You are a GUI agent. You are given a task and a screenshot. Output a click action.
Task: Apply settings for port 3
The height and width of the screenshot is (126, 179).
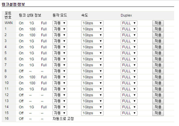coord(158,41)
